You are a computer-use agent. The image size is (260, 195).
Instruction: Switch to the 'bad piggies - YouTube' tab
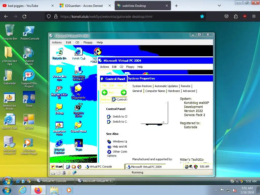pyautogui.click(x=23, y=6)
